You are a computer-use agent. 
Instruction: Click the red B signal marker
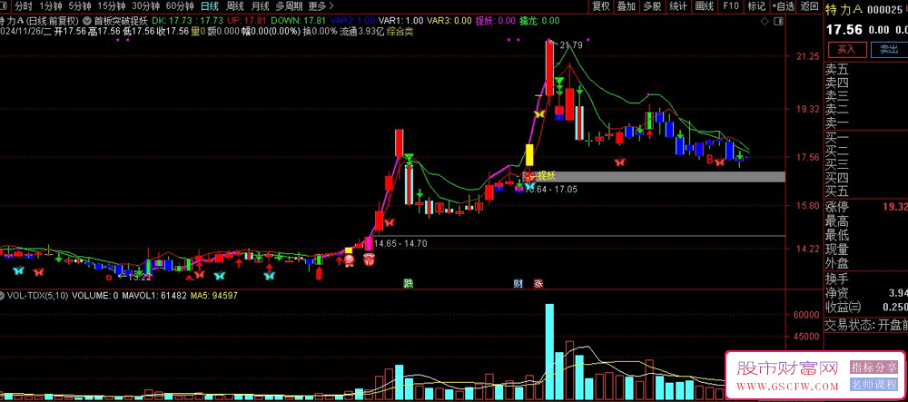point(709,159)
